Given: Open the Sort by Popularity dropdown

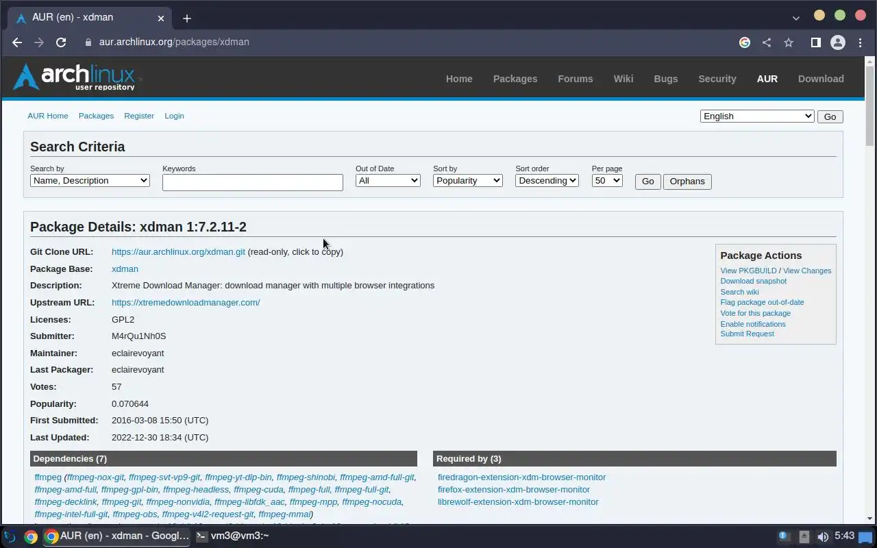Looking at the screenshot, I should click(x=468, y=180).
